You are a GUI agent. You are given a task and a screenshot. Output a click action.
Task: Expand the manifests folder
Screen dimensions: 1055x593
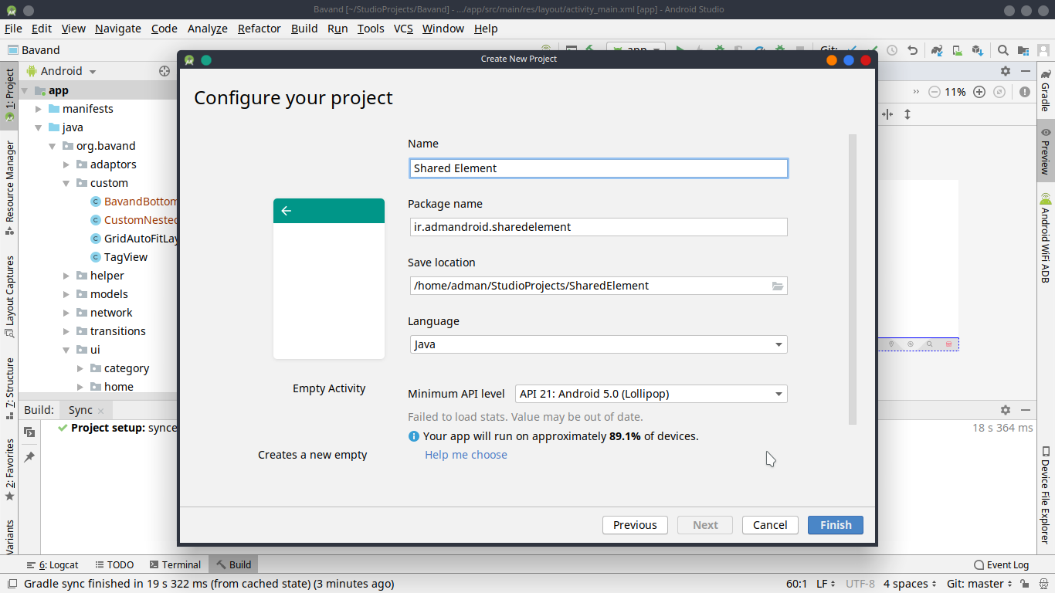coord(39,109)
